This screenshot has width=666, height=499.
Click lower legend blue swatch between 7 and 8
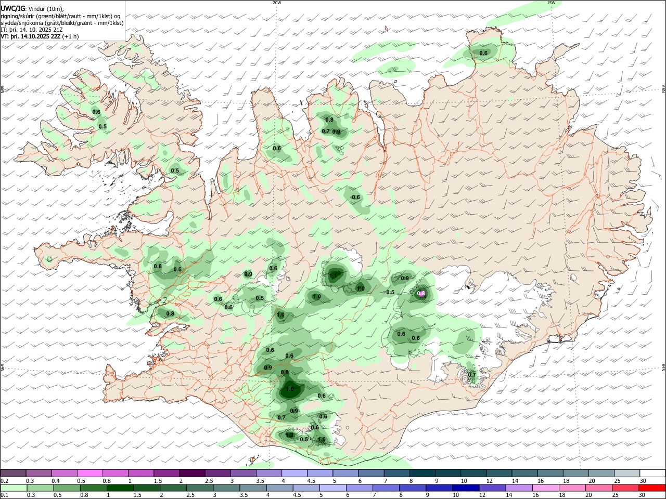386,488
